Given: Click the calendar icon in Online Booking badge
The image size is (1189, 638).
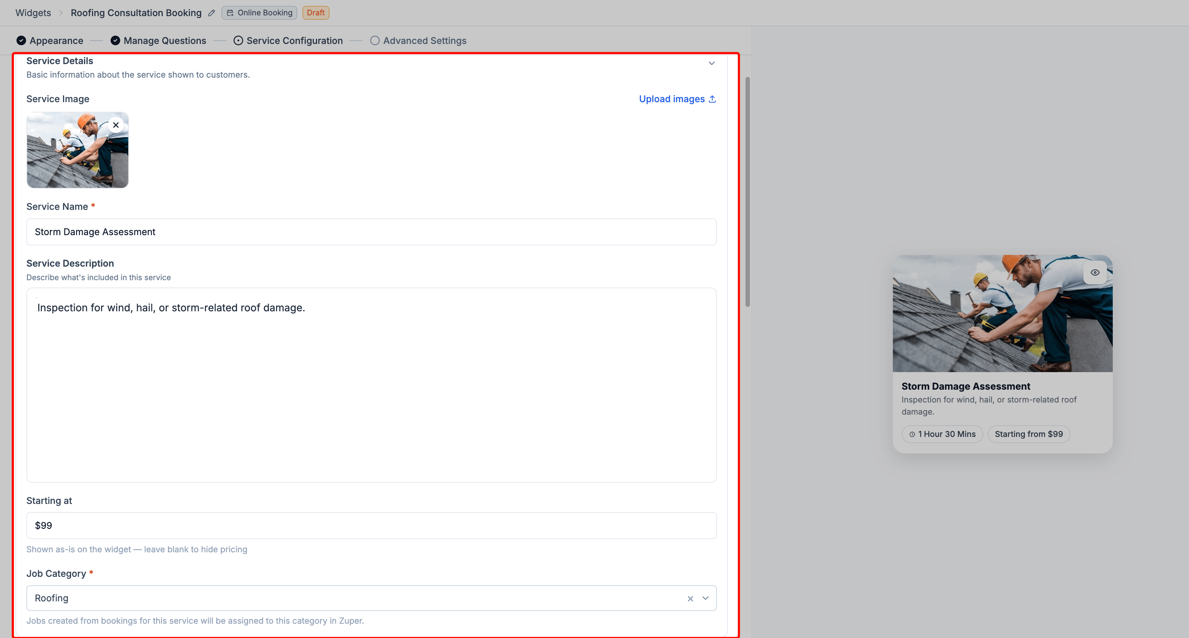Looking at the screenshot, I should (x=230, y=13).
